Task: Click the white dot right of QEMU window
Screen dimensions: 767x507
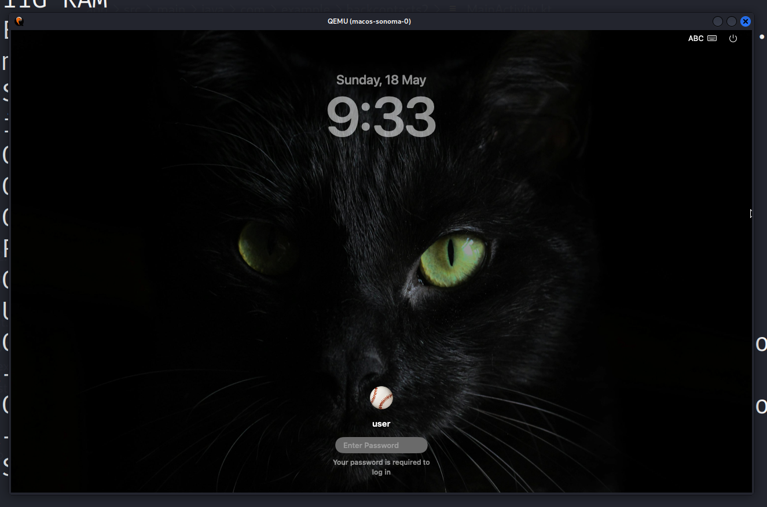Action: tap(762, 37)
